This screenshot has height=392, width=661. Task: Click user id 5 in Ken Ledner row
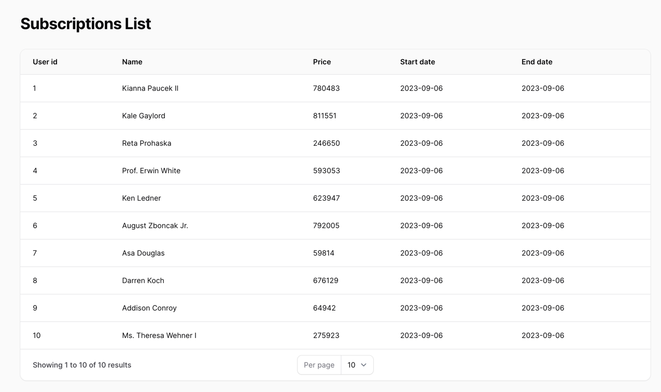[35, 198]
